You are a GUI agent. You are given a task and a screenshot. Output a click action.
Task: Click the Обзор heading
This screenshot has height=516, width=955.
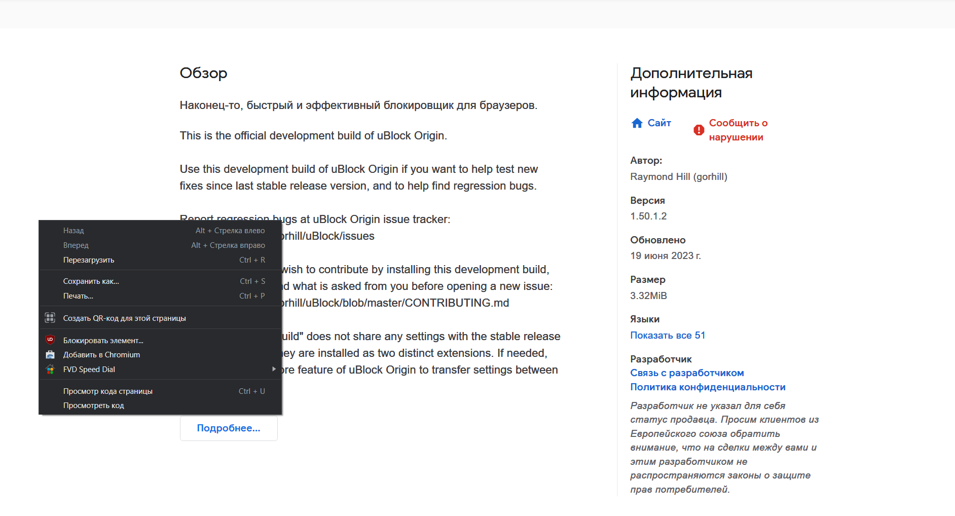(203, 73)
